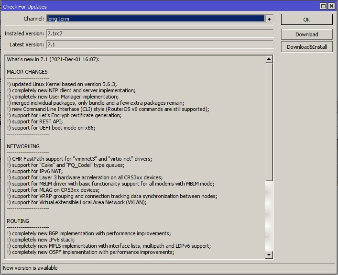The image size is (338, 275).
Task: Click the 'completely new User Manager' line
Action: pyautogui.click(x=63, y=97)
